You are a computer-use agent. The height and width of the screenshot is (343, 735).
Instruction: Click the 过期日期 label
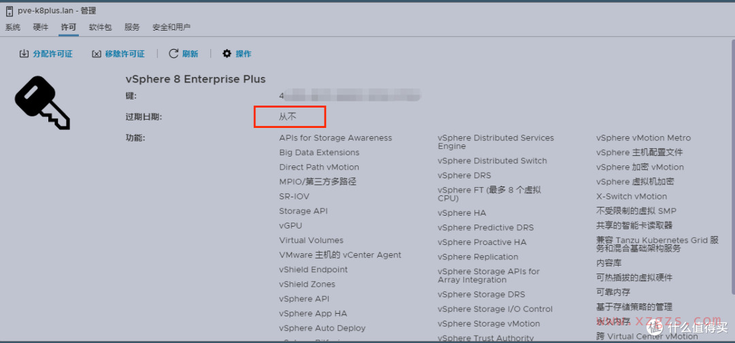(144, 117)
